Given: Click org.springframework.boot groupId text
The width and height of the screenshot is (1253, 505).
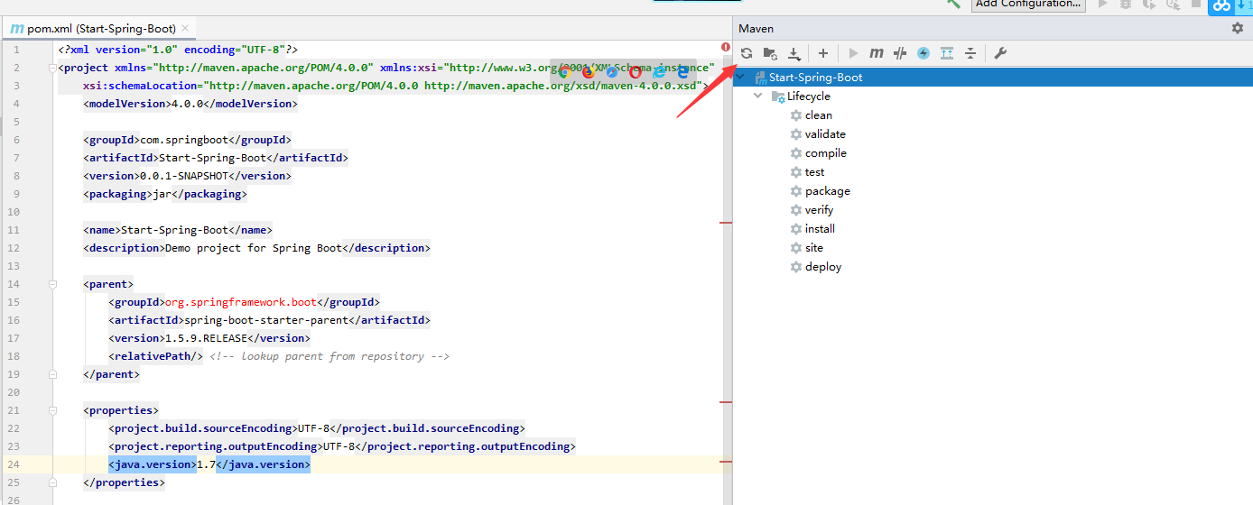Looking at the screenshot, I should pyautogui.click(x=239, y=302).
